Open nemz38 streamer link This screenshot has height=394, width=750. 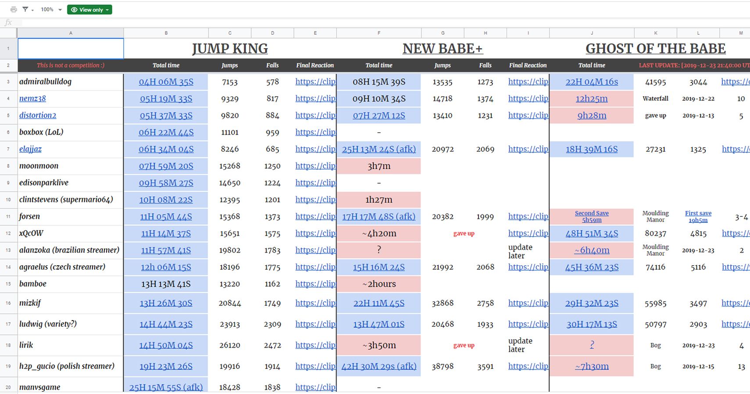click(x=32, y=98)
